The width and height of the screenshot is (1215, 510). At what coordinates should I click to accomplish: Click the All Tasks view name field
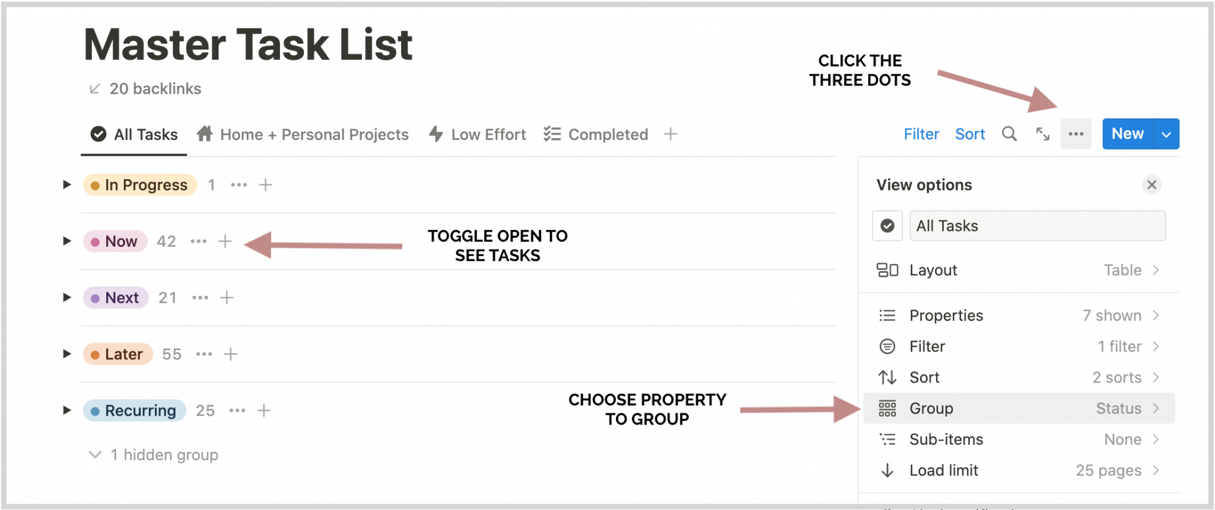point(1038,226)
